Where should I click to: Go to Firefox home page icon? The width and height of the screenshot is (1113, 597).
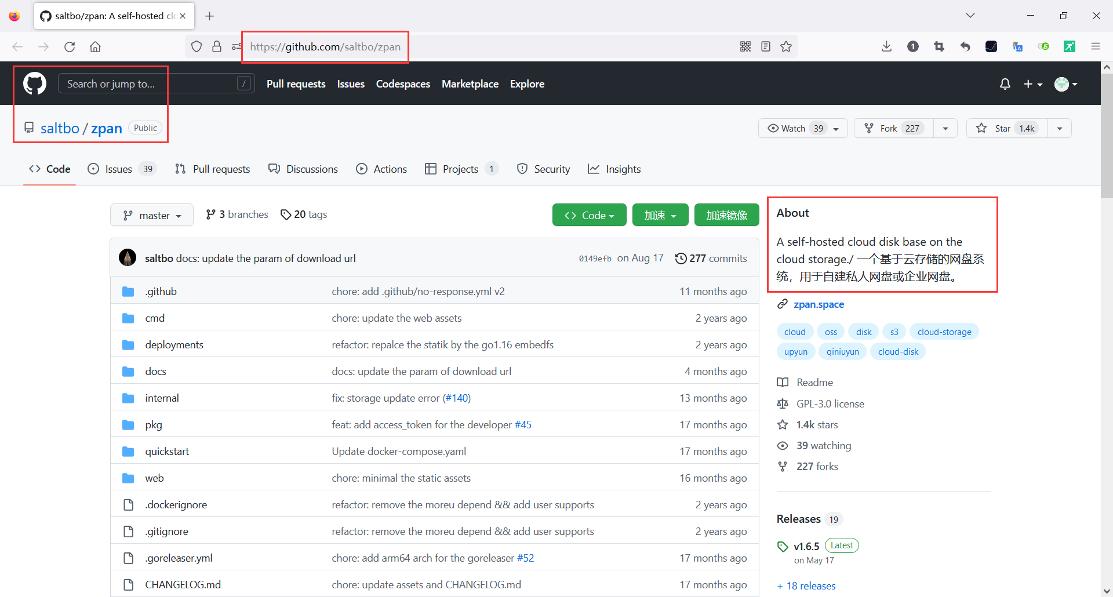coord(96,47)
